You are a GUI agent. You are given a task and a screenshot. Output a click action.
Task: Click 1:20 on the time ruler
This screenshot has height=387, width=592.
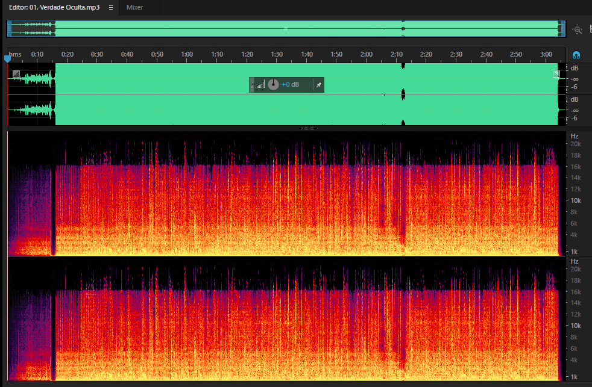247,54
